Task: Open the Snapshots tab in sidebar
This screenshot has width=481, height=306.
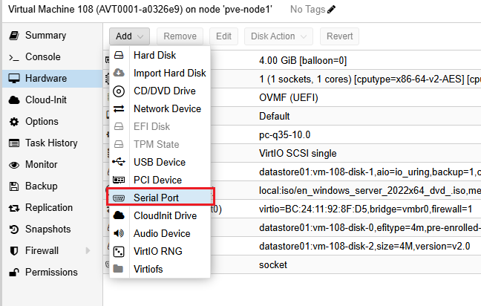Action: click(x=48, y=229)
